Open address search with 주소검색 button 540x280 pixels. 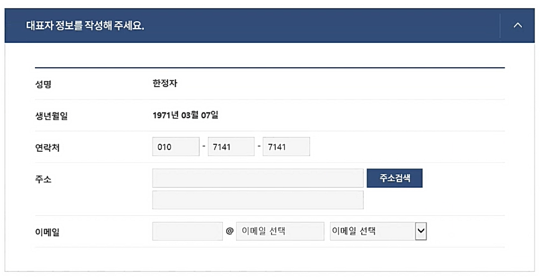[x=395, y=178]
